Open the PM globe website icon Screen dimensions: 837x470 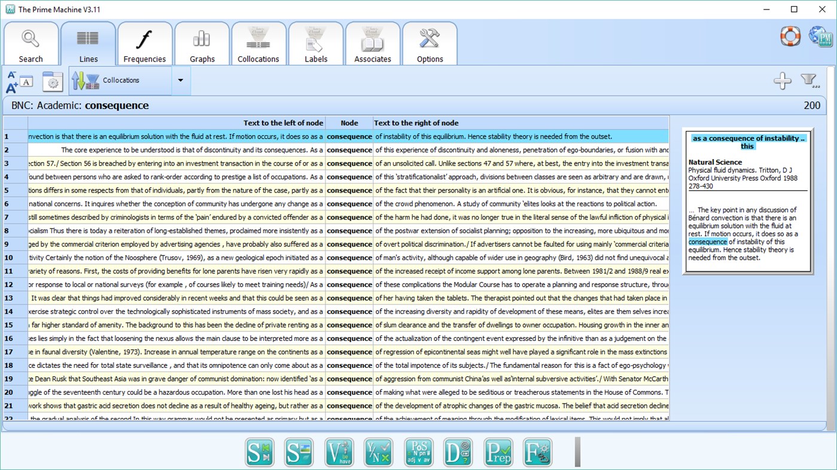[820, 36]
